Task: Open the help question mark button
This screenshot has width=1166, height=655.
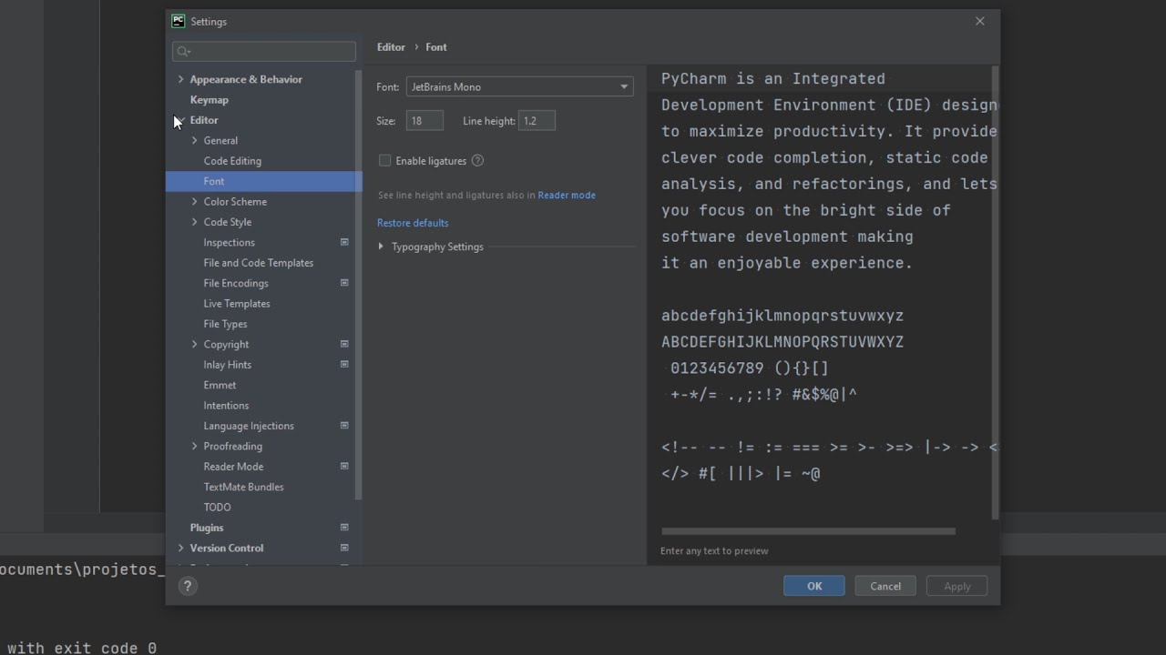Action: 186,586
